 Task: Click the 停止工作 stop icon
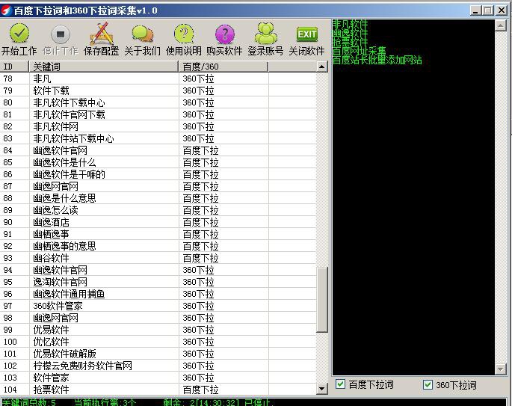[x=61, y=34]
